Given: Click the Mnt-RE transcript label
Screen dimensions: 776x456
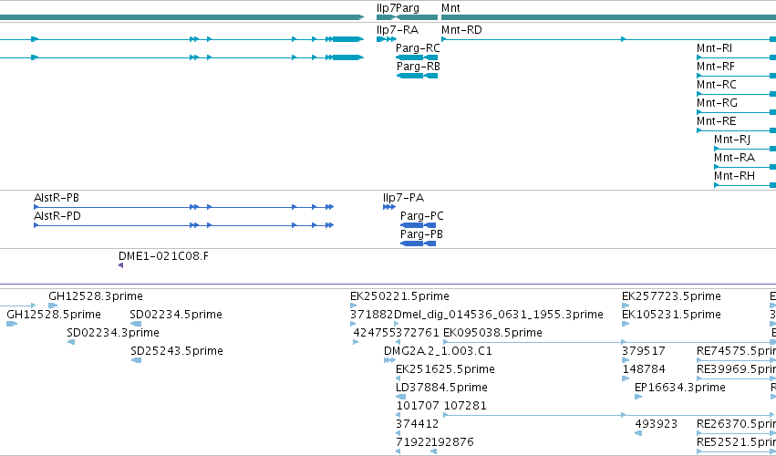Looking at the screenshot, I should (716, 121).
